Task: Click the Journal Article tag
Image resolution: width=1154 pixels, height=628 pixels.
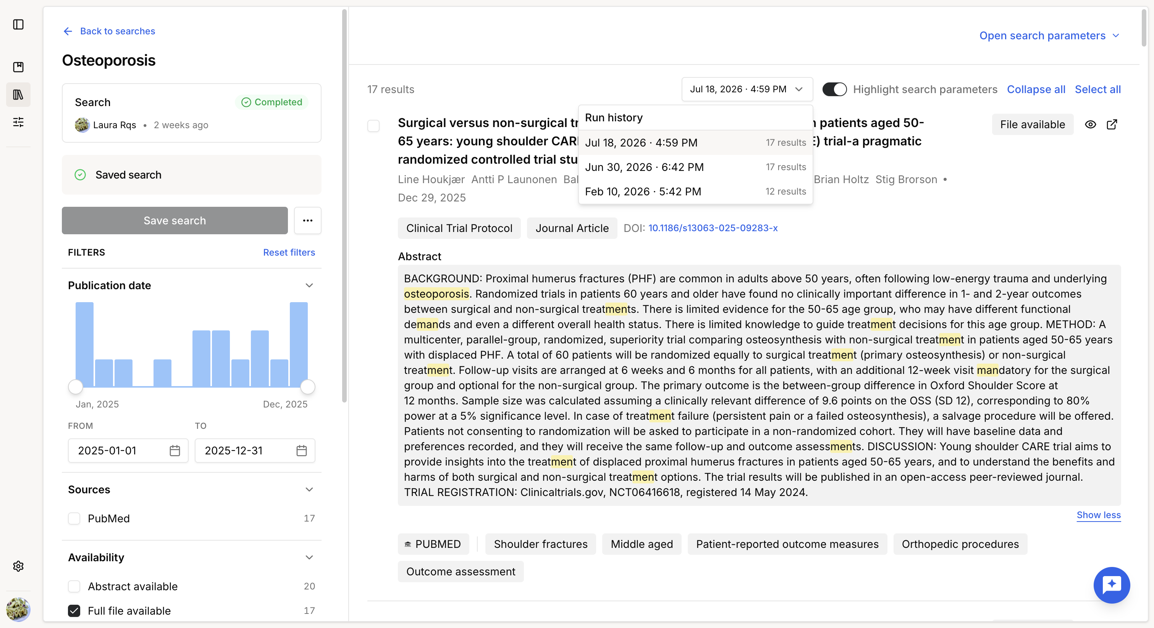Action: [572, 228]
